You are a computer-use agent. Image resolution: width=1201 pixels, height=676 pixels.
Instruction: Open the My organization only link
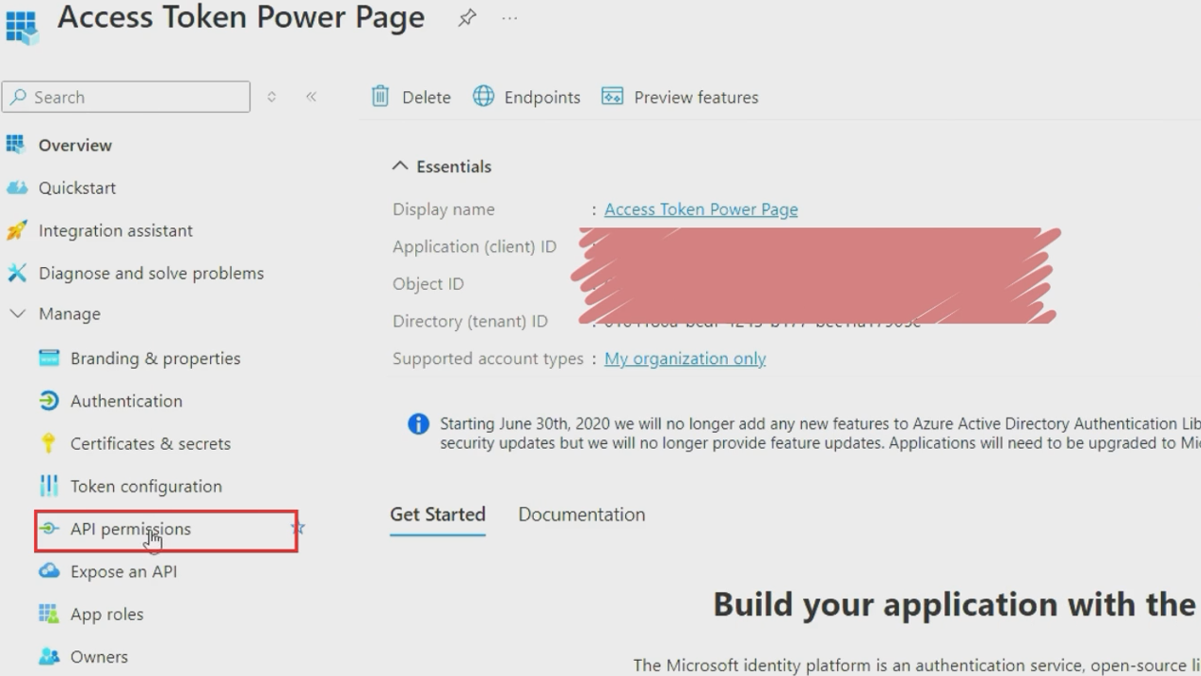pos(685,358)
